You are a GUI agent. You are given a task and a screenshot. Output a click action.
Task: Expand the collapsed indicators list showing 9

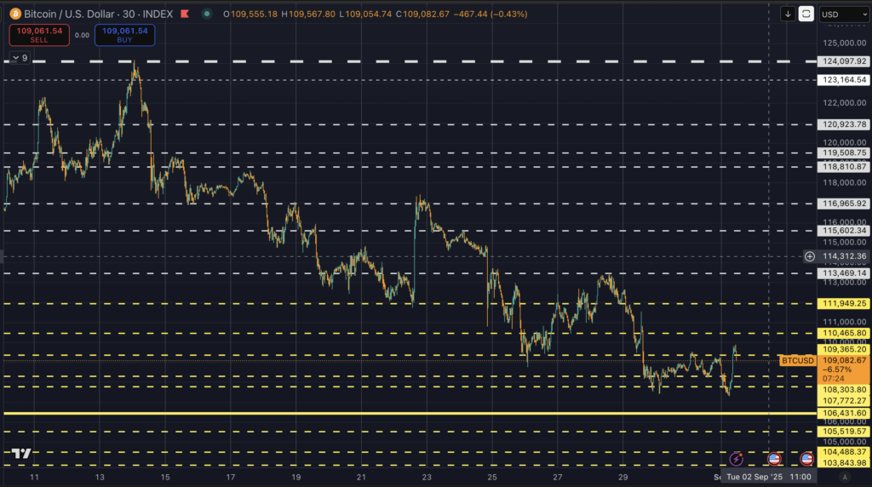(19, 58)
